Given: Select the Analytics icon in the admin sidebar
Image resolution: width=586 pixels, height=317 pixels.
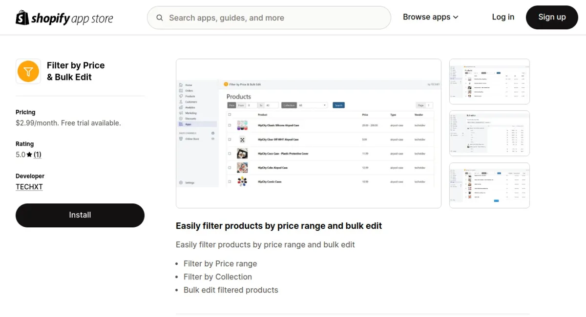Looking at the screenshot, I should [x=181, y=107].
